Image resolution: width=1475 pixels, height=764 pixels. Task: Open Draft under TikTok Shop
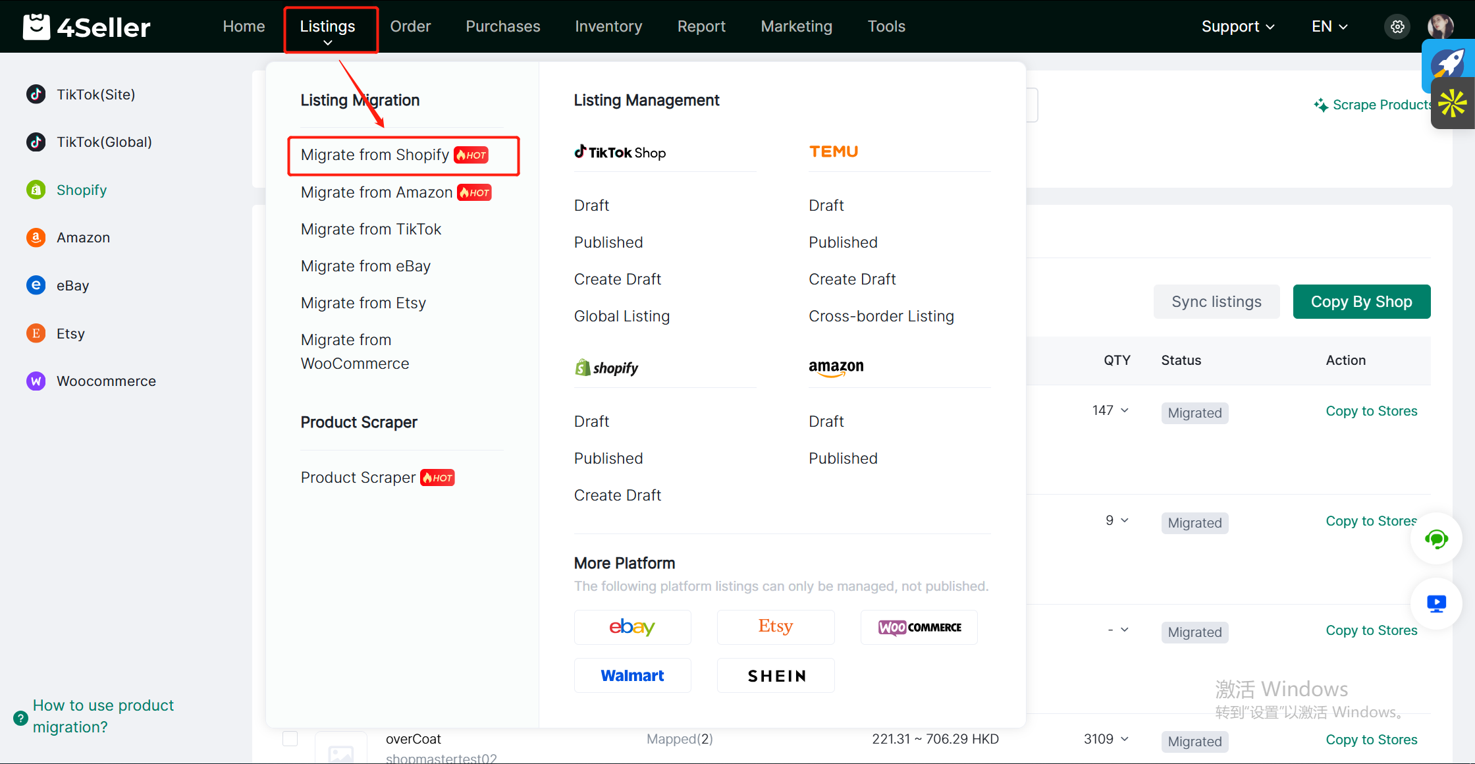tap(591, 205)
